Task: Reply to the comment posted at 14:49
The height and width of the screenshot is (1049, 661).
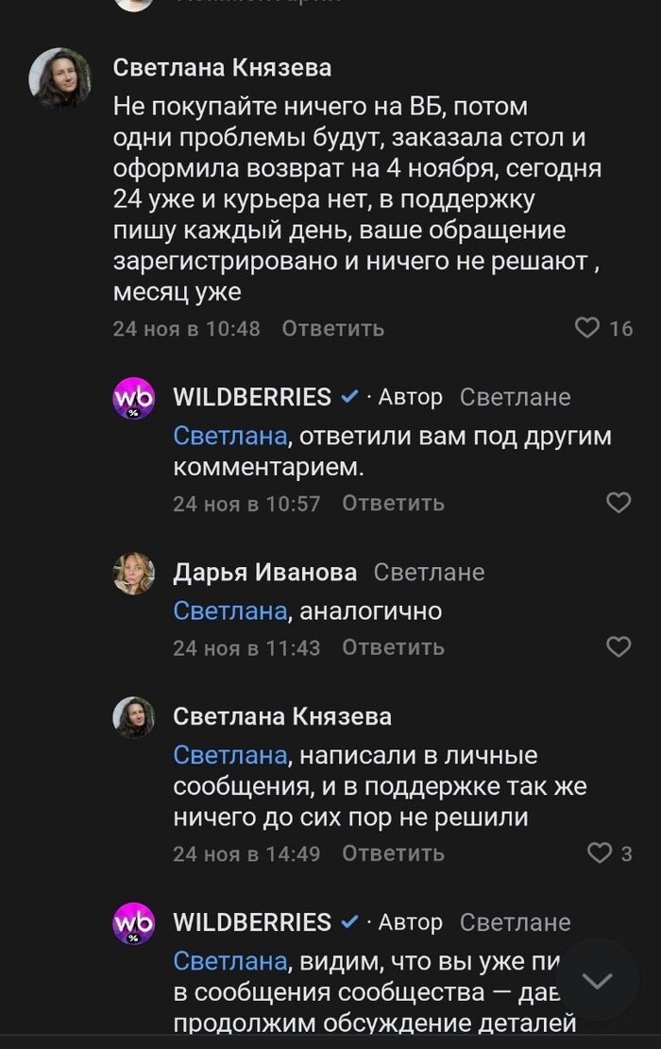Action: coord(393,854)
